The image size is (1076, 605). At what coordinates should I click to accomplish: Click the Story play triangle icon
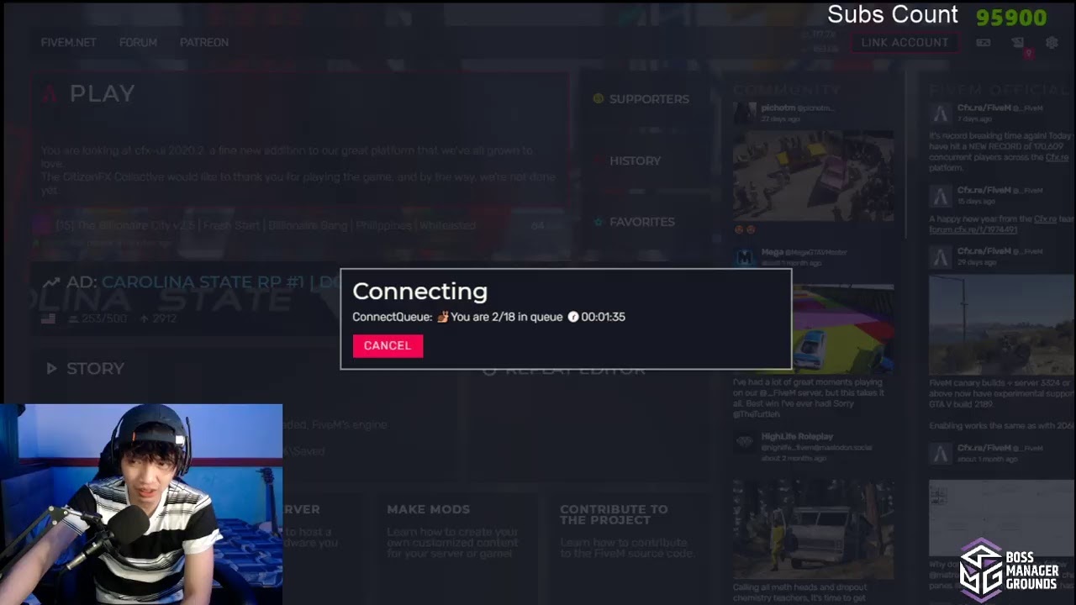pos(51,368)
